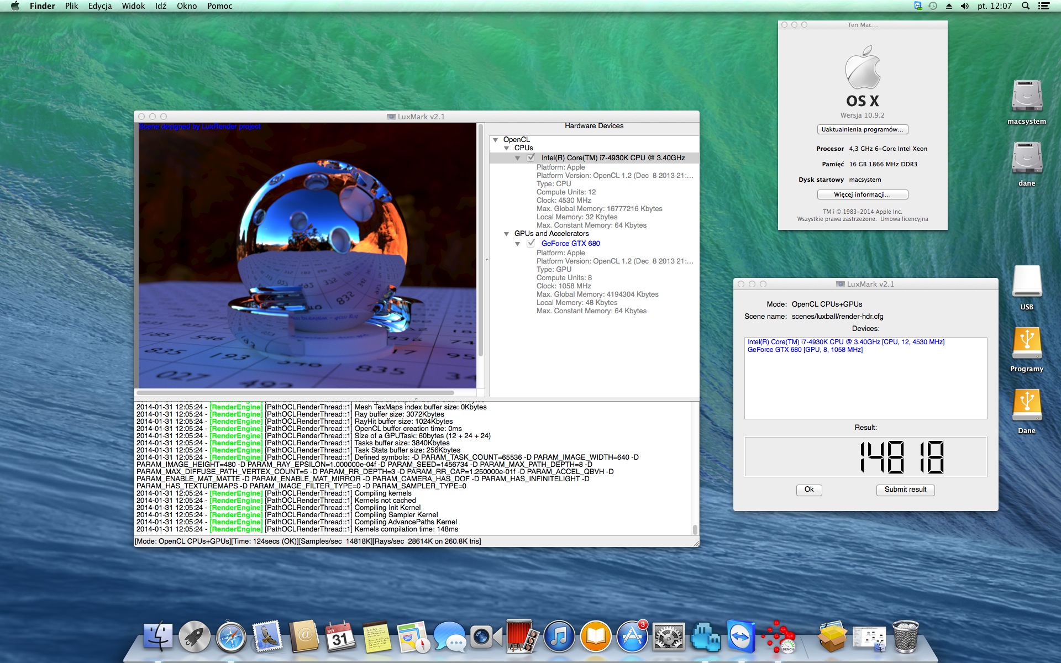Collapse the OpenCL tree node

[x=496, y=140]
